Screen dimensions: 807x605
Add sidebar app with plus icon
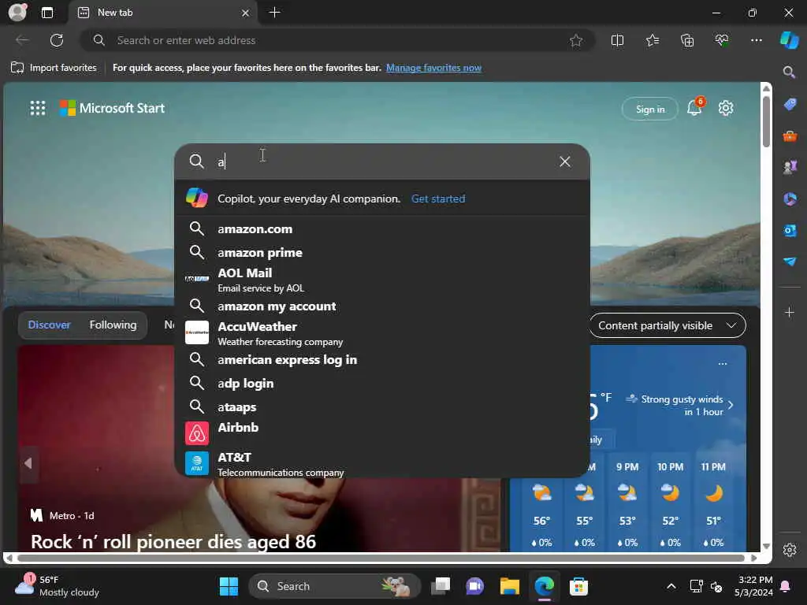click(790, 312)
